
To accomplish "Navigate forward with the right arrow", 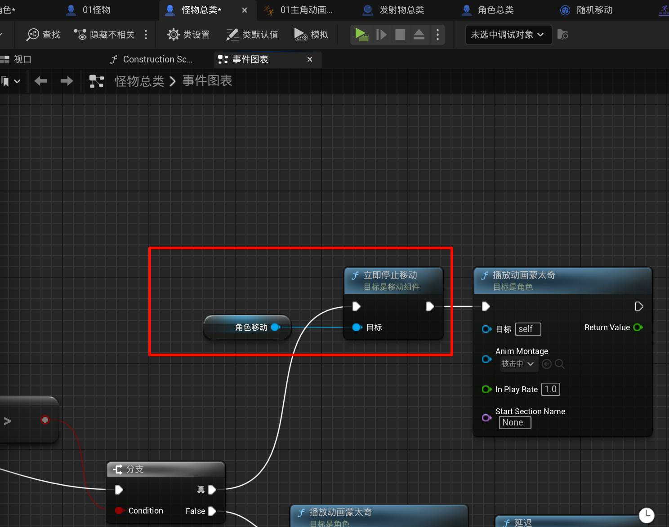I will tap(67, 81).
